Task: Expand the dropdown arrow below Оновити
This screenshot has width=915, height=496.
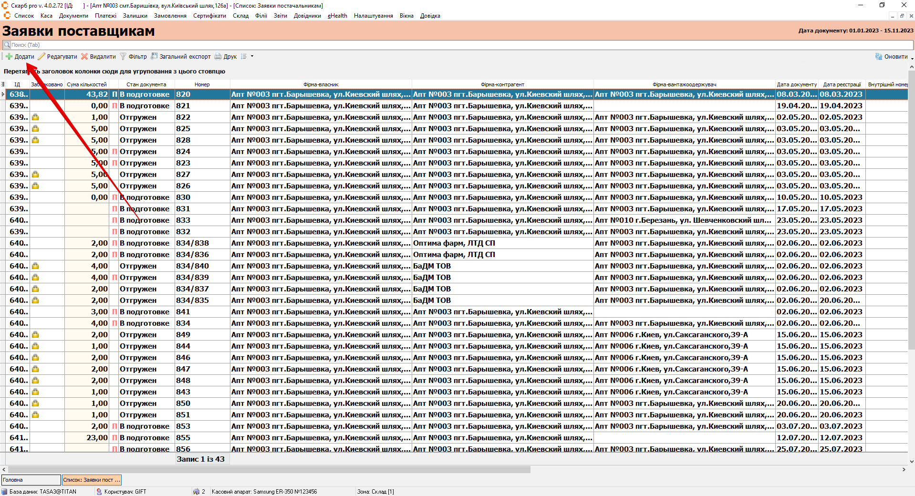Action: pyautogui.click(x=912, y=59)
